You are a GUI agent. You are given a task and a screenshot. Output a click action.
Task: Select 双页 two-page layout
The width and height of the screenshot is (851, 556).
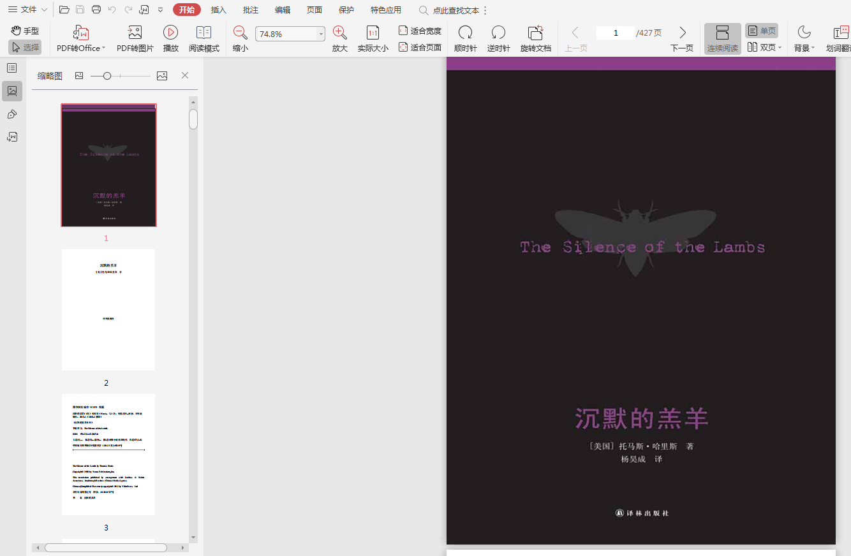[x=760, y=47]
